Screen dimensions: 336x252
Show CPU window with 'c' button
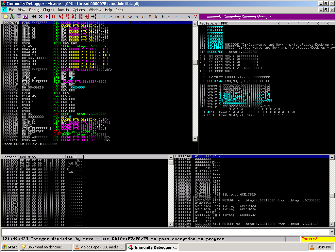143,17
